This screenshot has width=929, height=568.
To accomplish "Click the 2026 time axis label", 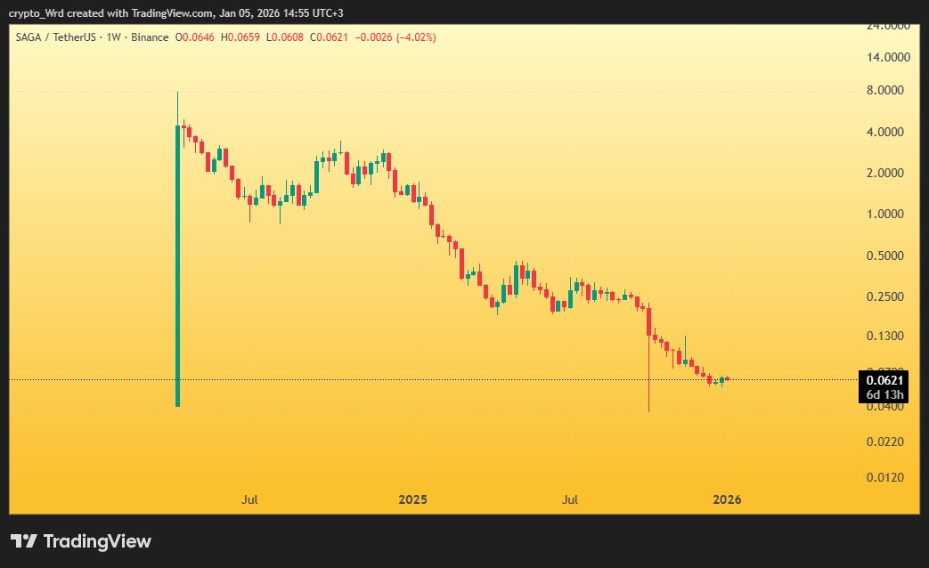I will coord(727,499).
